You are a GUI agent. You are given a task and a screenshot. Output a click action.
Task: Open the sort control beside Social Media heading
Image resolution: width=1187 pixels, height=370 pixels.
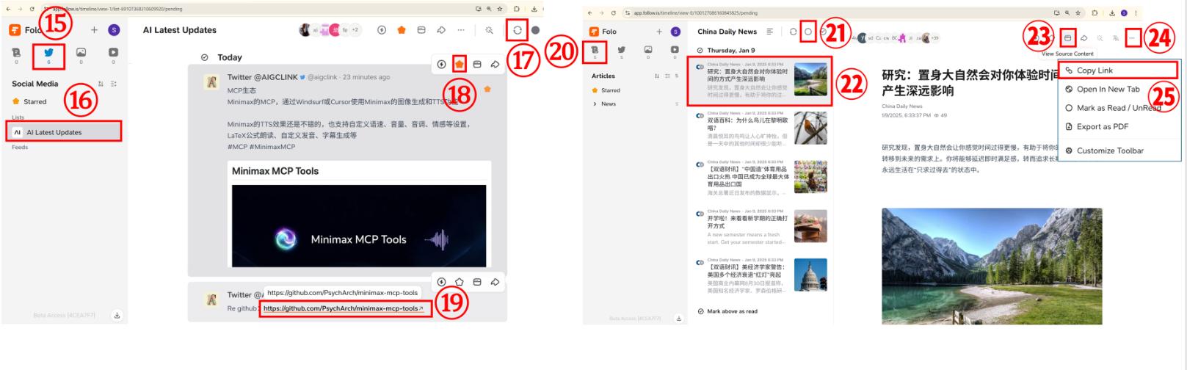click(x=101, y=84)
